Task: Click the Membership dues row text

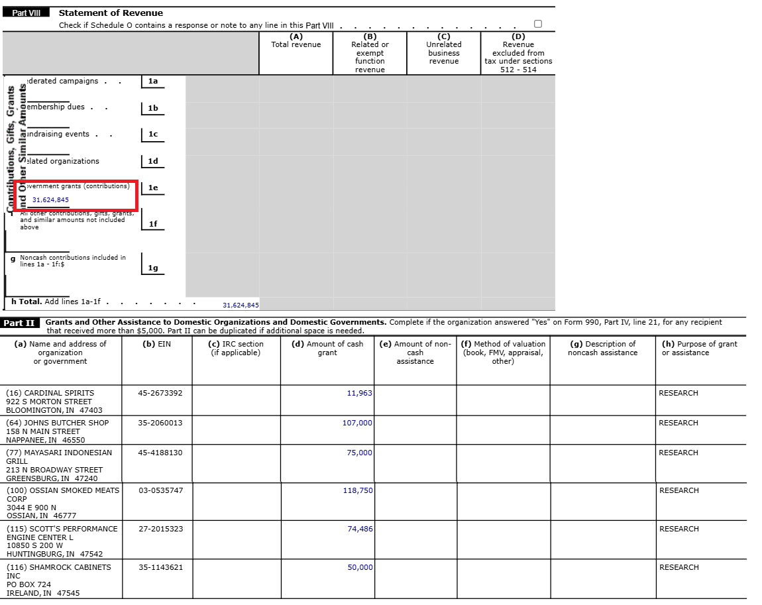Action: click(56, 107)
